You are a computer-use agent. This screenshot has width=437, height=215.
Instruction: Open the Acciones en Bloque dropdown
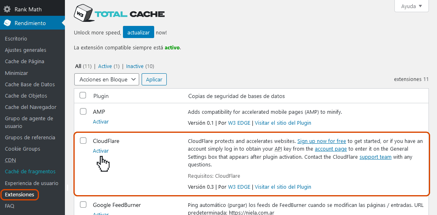[x=107, y=79]
